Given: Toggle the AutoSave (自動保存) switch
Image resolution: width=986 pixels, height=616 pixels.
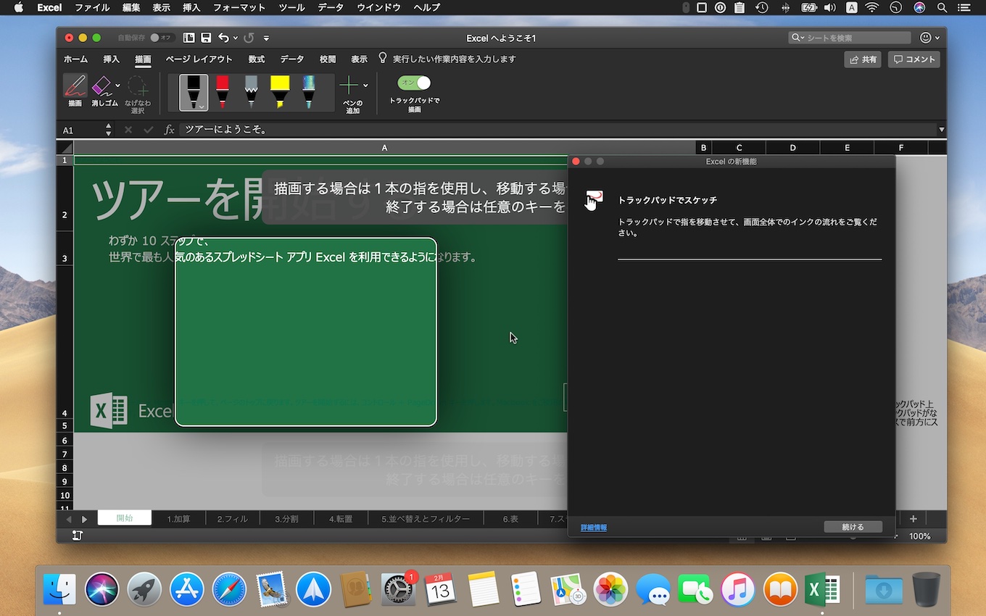Looking at the screenshot, I should [162, 38].
